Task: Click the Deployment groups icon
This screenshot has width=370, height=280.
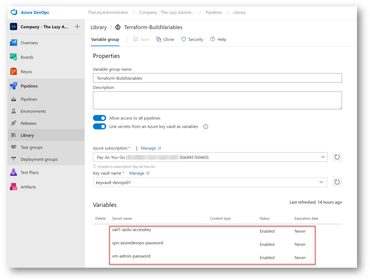Action: click(14, 159)
